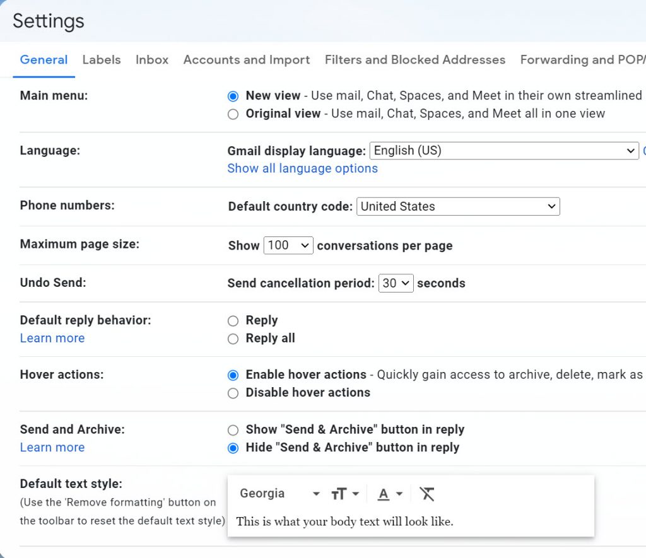The height and width of the screenshot is (558, 646).
Task: Choose Reply as default reply behavior
Action: pyautogui.click(x=233, y=321)
